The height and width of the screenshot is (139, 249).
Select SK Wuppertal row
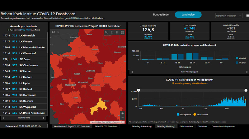[24, 107]
